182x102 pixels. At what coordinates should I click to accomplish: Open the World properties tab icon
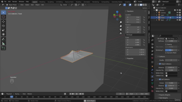click(152, 58)
